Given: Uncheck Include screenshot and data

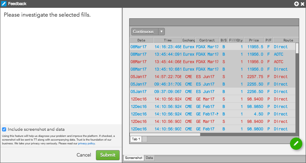Looking at the screenshot, I should tap(4, 129).
